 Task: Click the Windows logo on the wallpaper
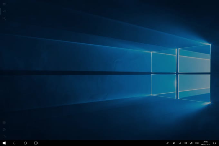(x=180, y=73)
